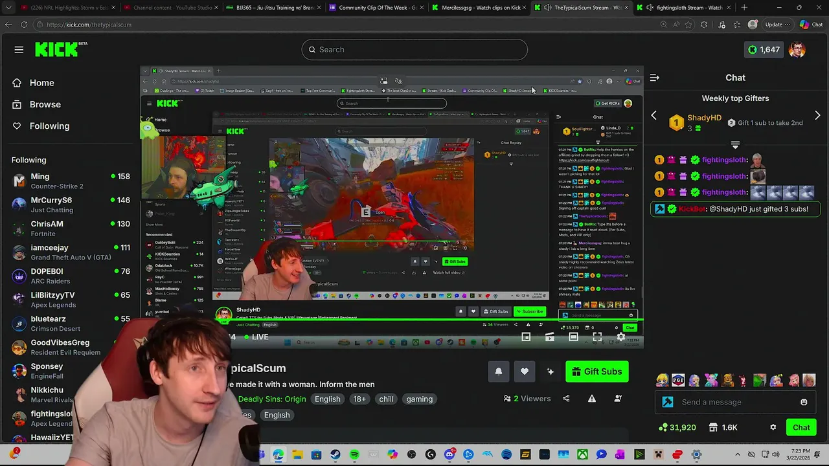Screen dimensions: 829x466
Task: Click the clip icon in player
Action: pos(550,337)
